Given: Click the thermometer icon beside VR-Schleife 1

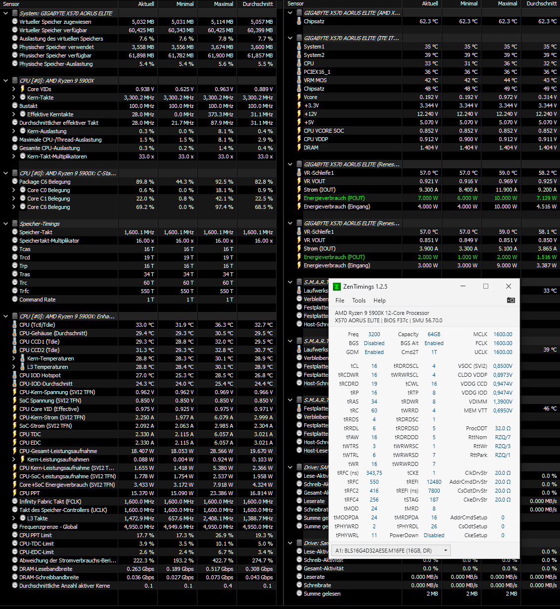Looking at the screenshot, I should click(298, 172).
